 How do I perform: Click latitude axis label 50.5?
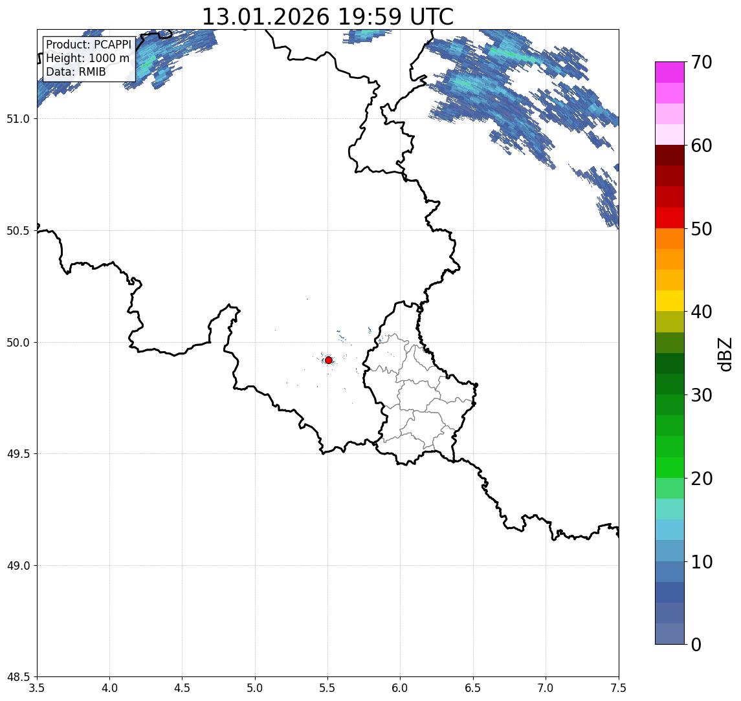(x=18, y=231)
